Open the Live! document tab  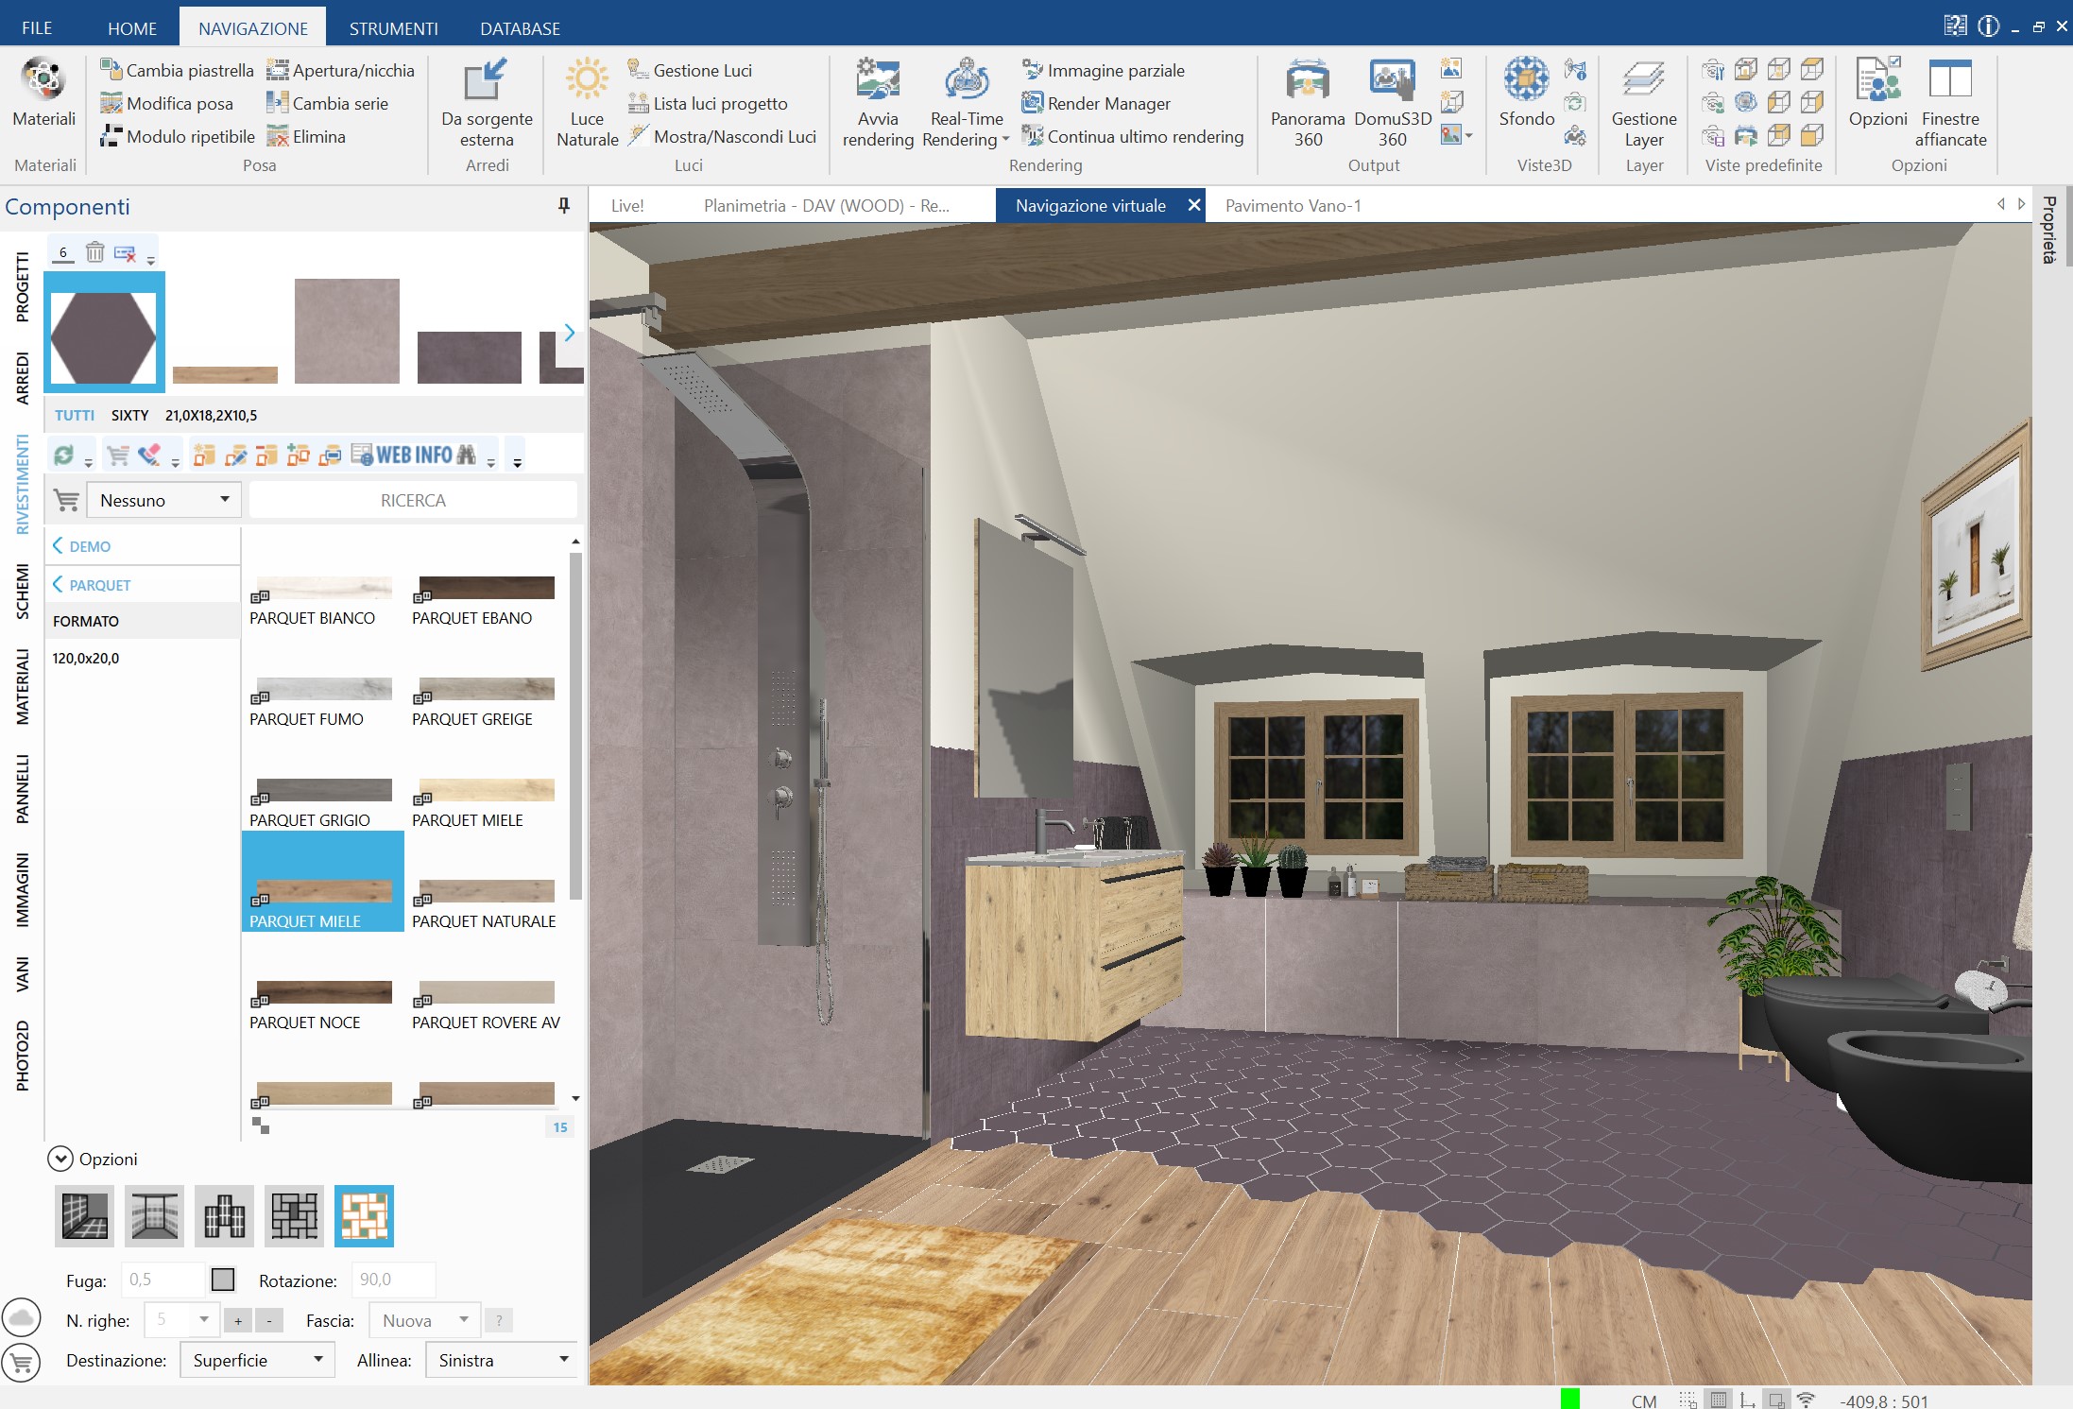point(627,205)
